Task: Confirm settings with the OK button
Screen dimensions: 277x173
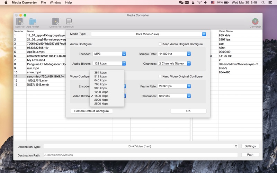Action: [x=188, y=111]
